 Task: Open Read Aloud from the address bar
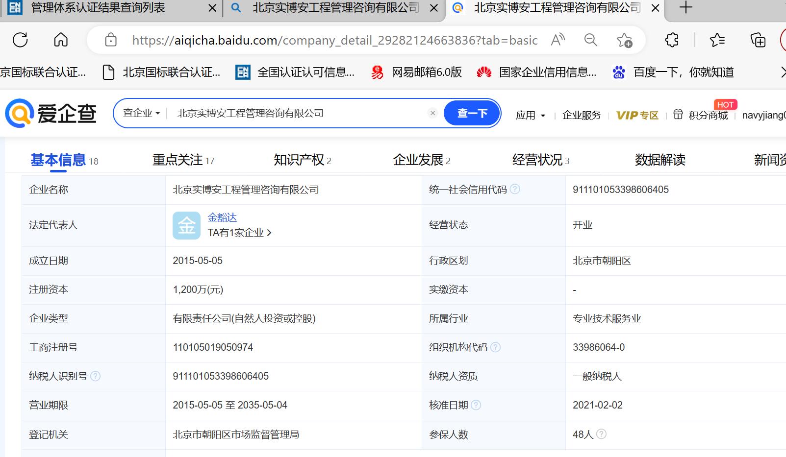pos(558,40)
